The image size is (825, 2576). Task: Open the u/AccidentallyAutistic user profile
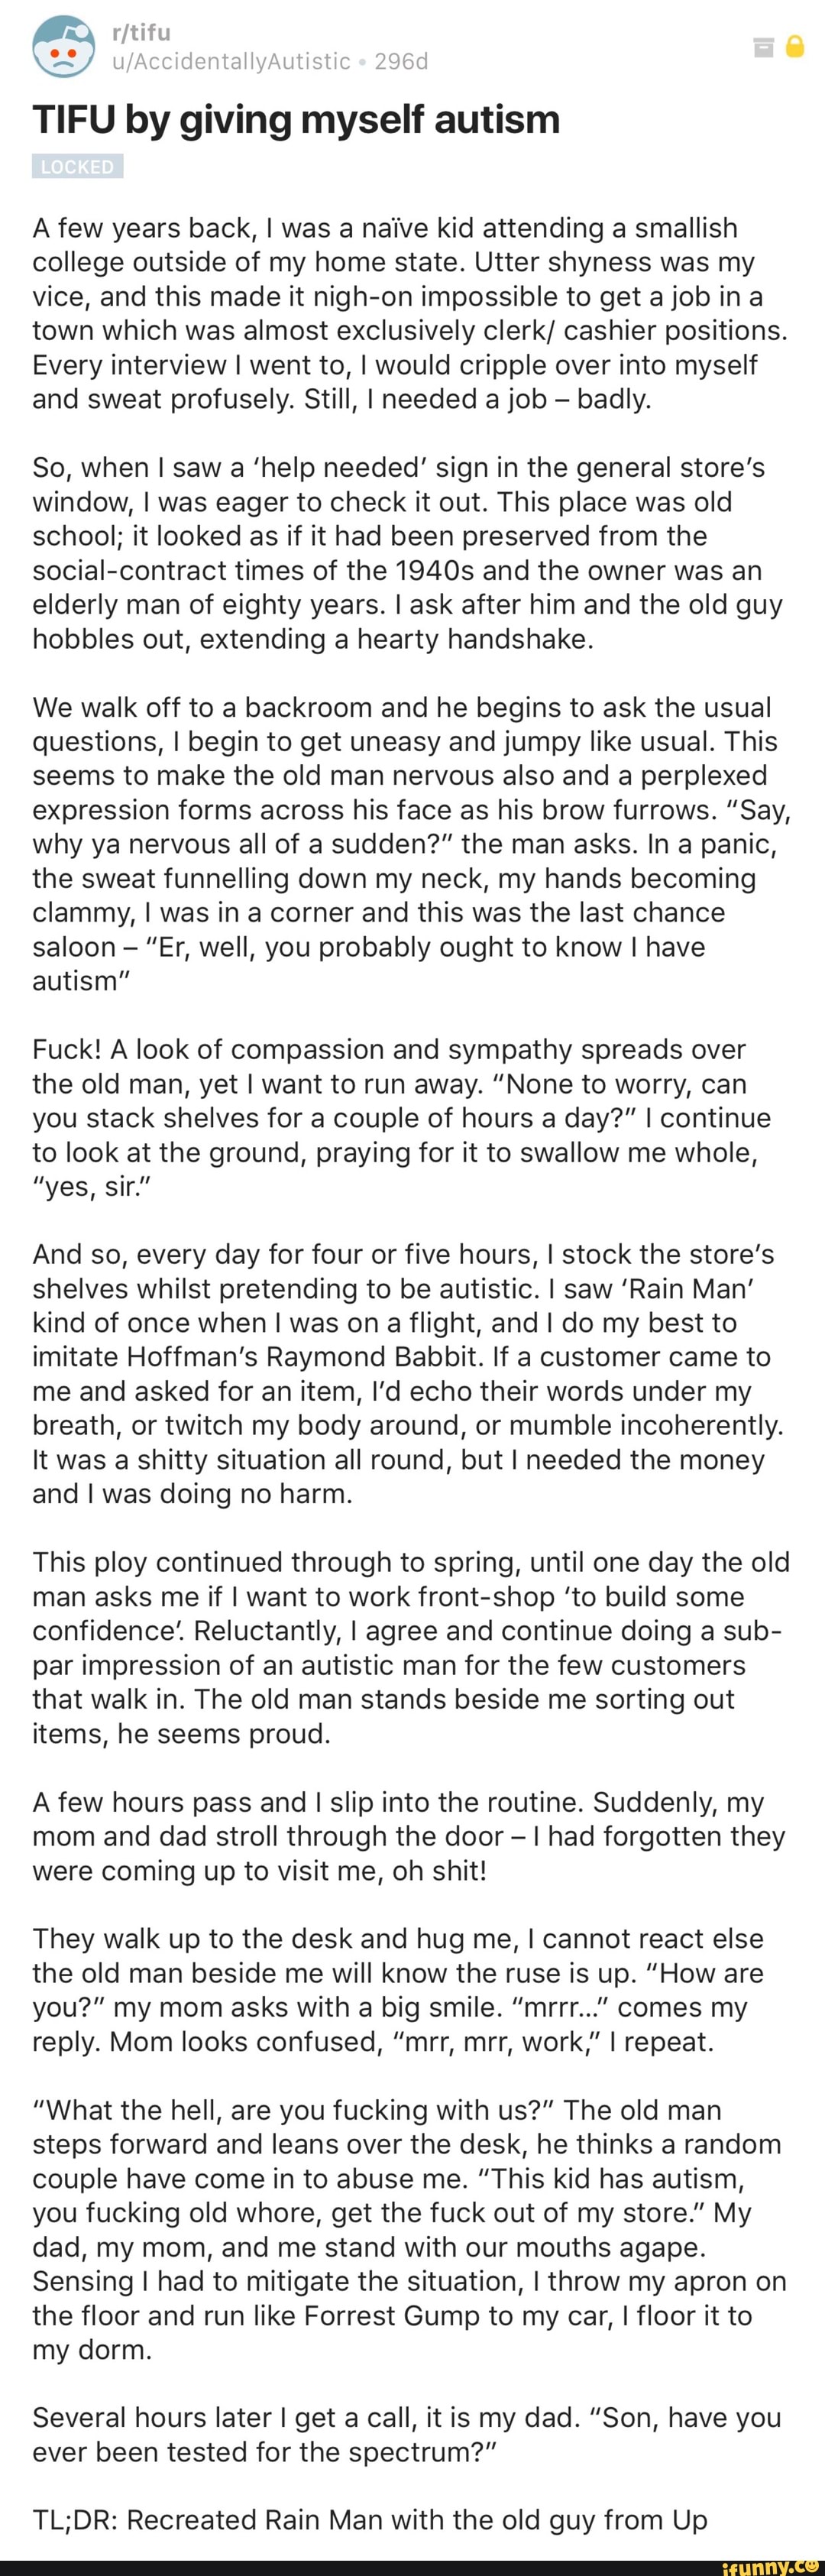tap(232, 62)
